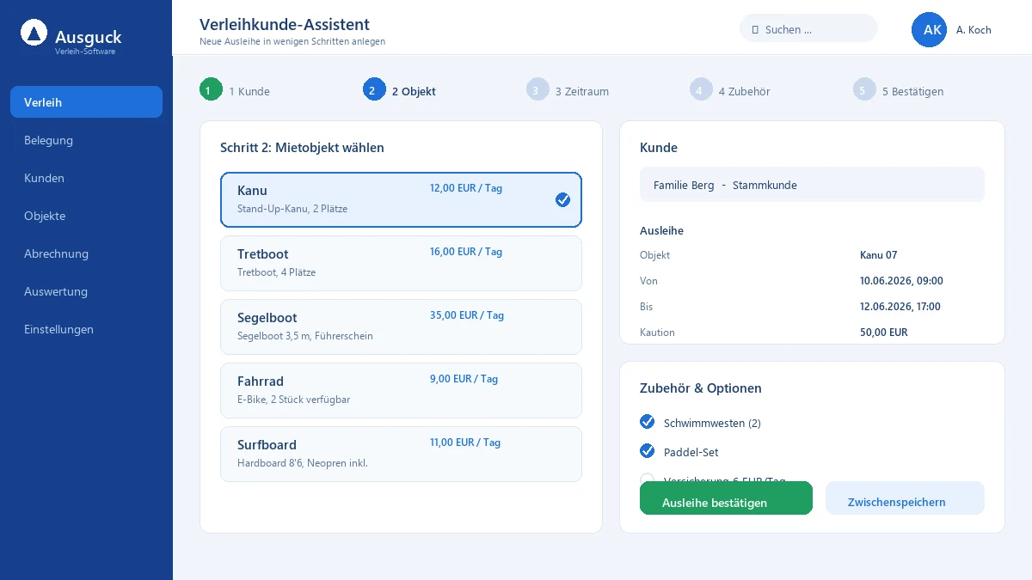
Task: Uncheck the Schwimmwesten (2) option
Action: [x=648, y=422]
